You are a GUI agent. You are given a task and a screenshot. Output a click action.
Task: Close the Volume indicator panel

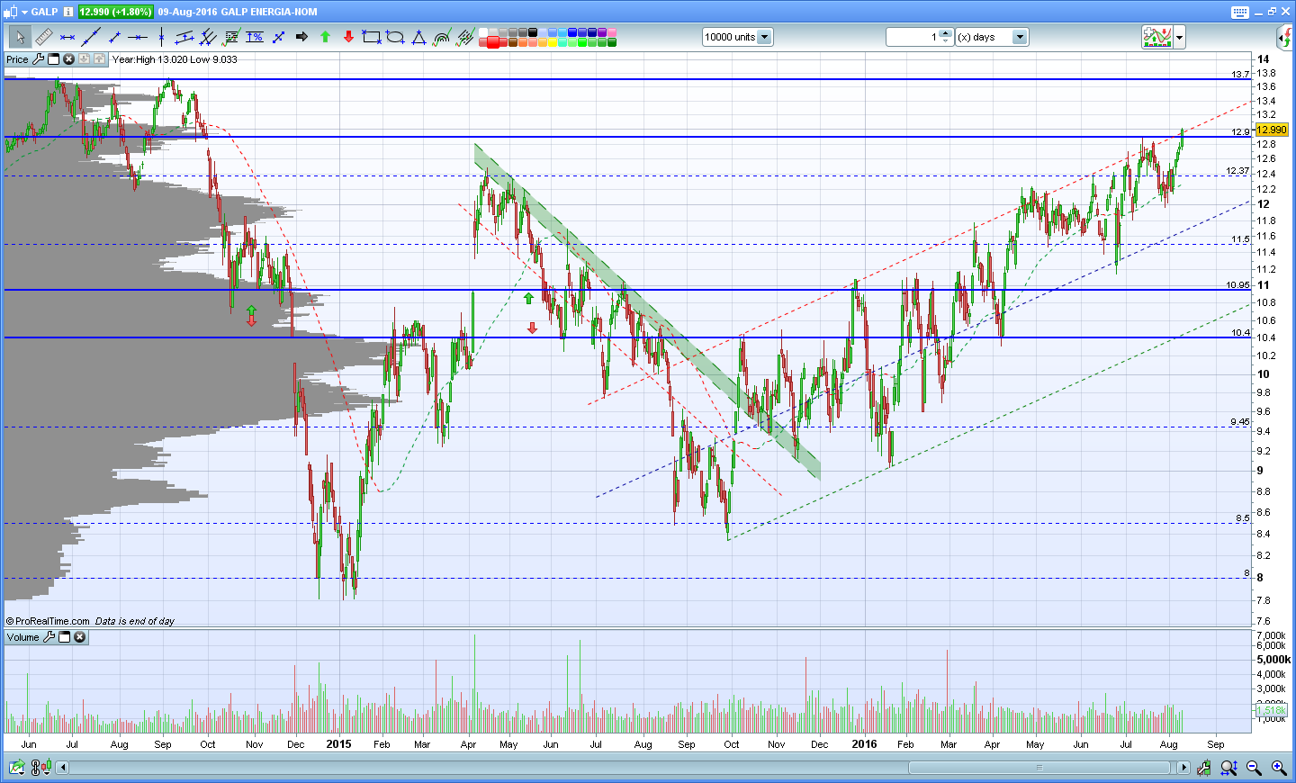click(80, 637)
